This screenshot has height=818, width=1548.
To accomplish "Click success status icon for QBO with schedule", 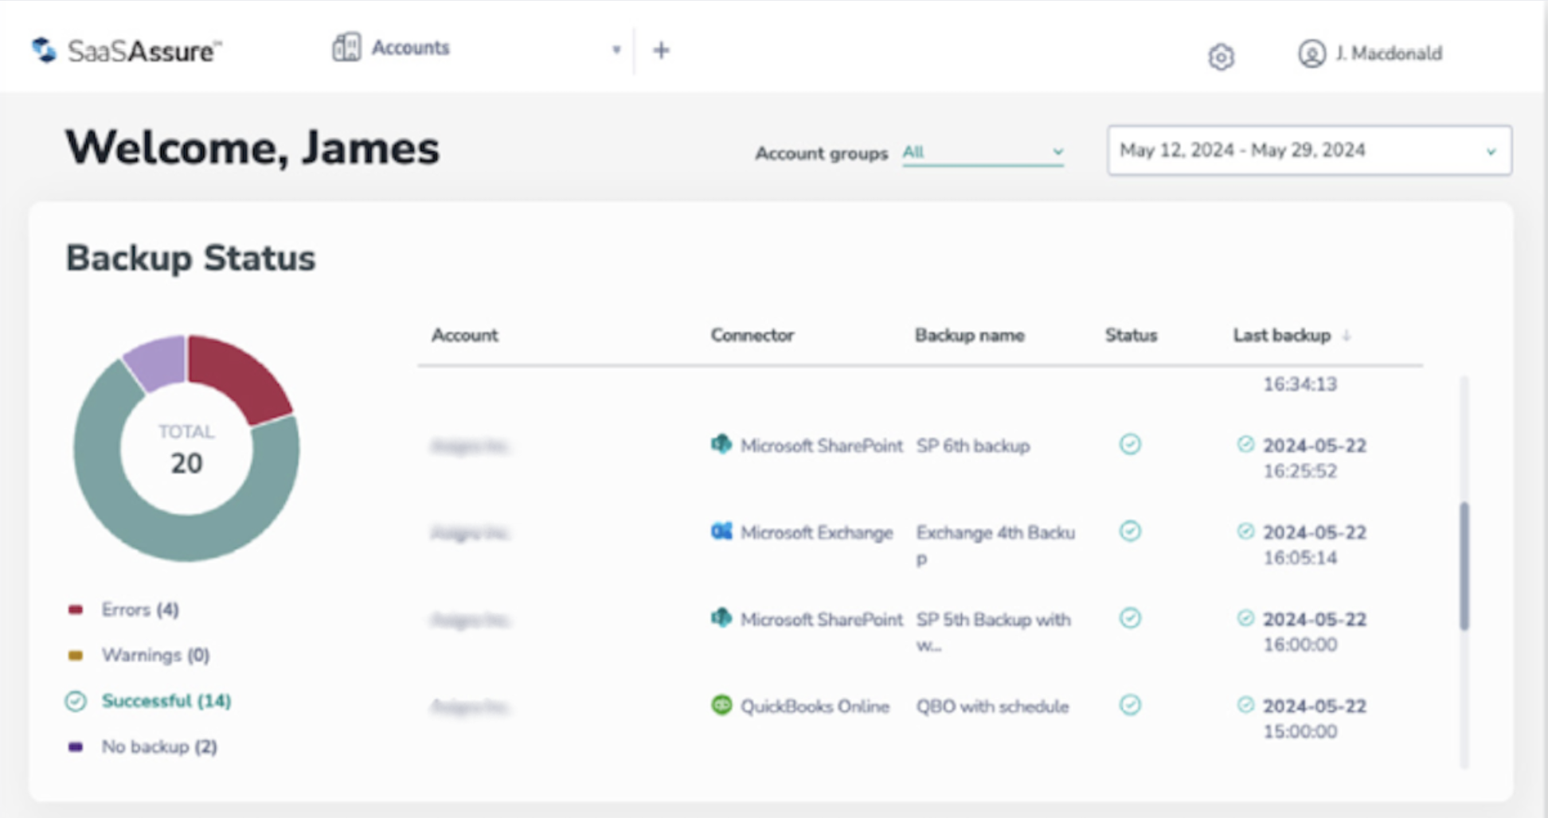I will click(1130, 705).
